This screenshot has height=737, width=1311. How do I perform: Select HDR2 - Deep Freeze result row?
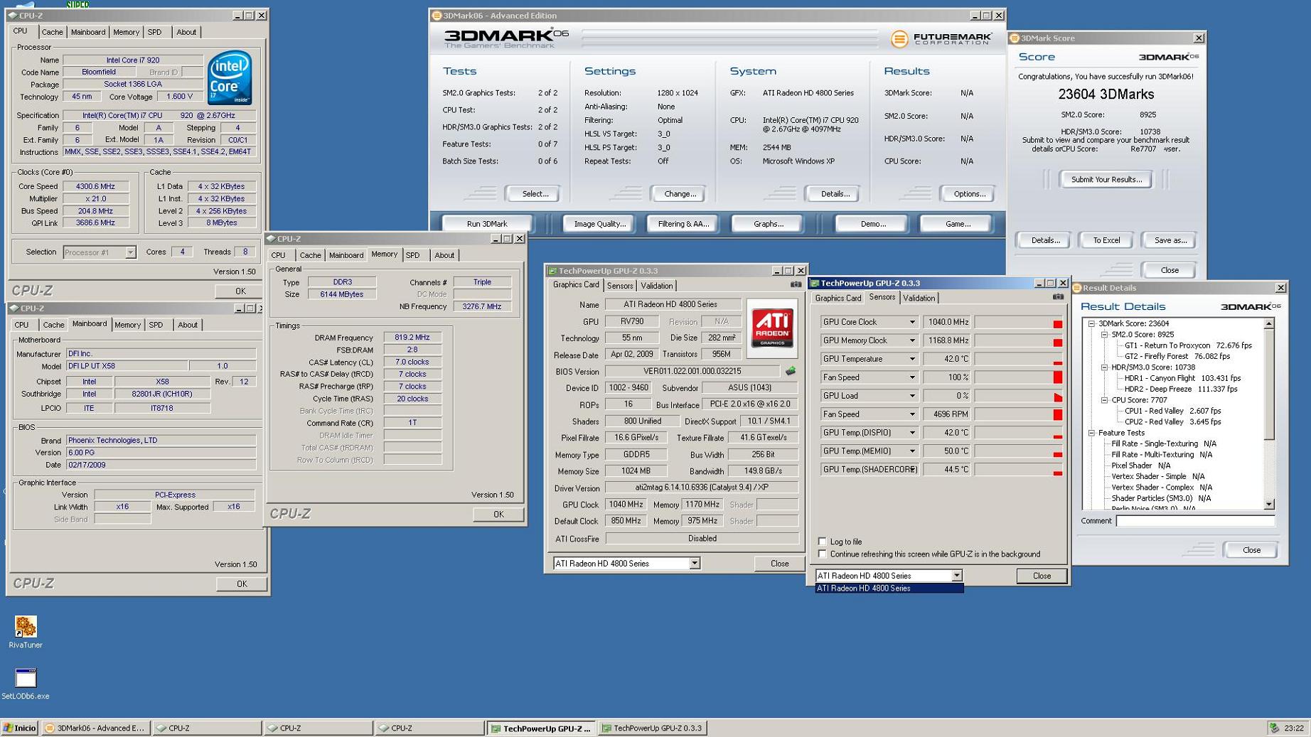tap(1181, 389)
